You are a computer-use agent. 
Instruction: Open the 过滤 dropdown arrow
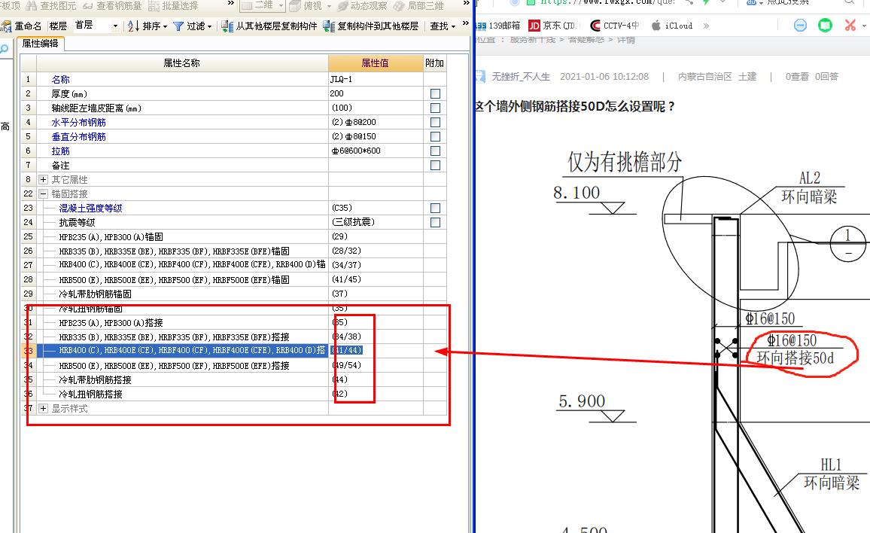(x=209, y=26)
